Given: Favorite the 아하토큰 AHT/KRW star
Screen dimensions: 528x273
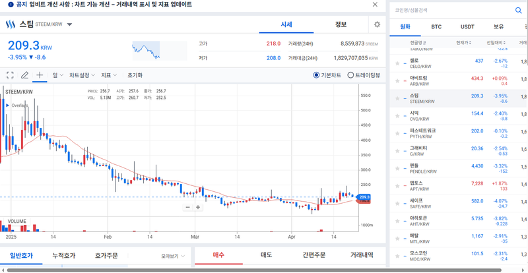Looking at the screenshot, I should pos(397,221).
